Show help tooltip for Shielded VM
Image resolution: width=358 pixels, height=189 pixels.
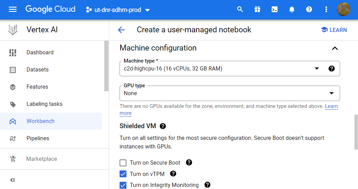(163, 126)
